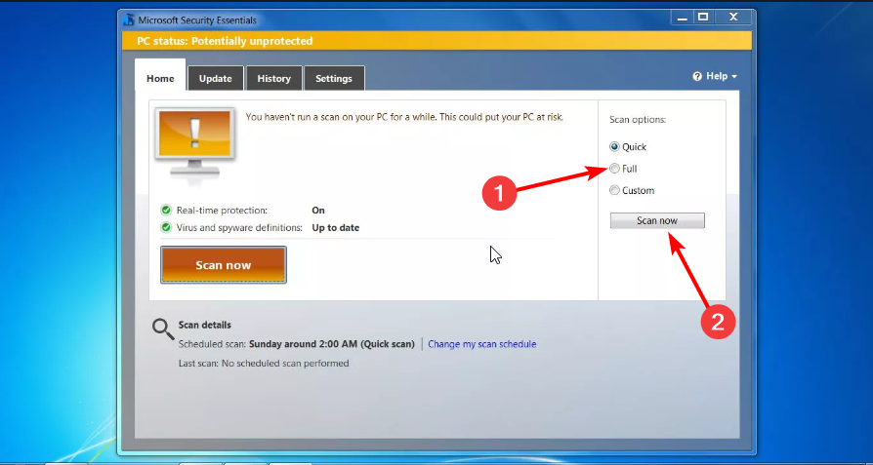Click the 'Scan details' heading
This screenshot has width=873, height=465.
click(204, 325)
